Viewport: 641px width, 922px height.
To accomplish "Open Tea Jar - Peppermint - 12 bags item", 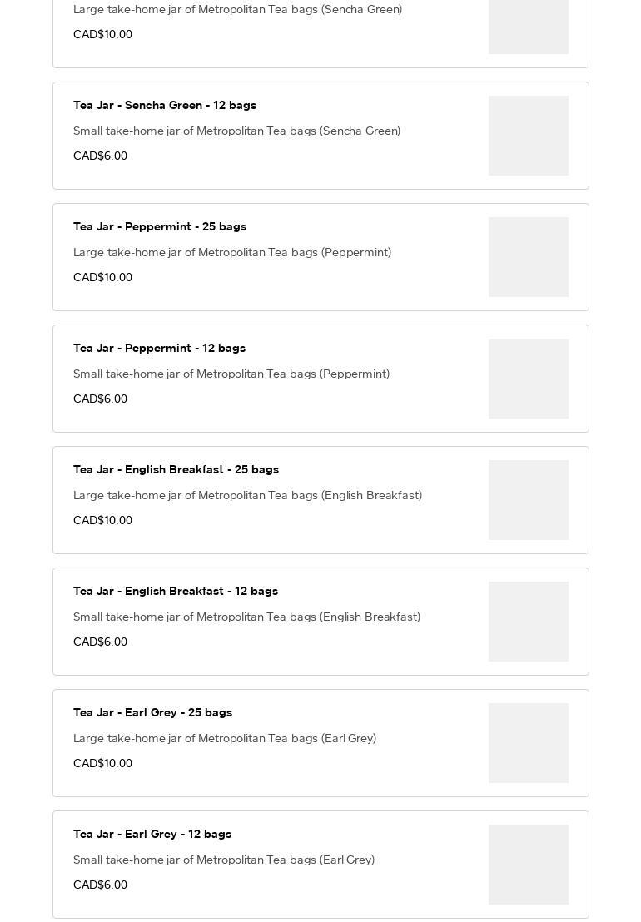I will [320, 379].
